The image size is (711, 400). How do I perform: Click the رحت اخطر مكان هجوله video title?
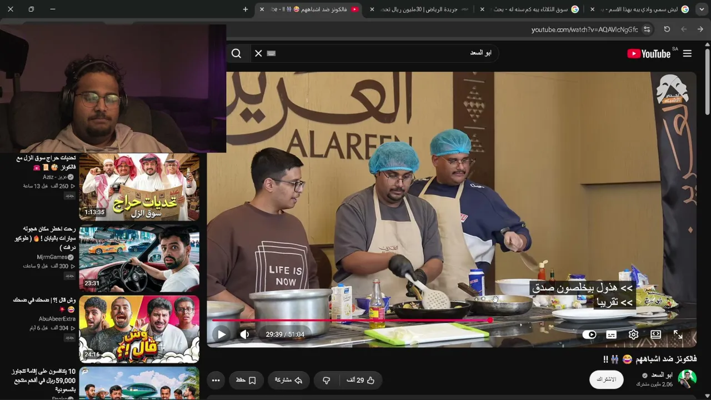(46, 238)
